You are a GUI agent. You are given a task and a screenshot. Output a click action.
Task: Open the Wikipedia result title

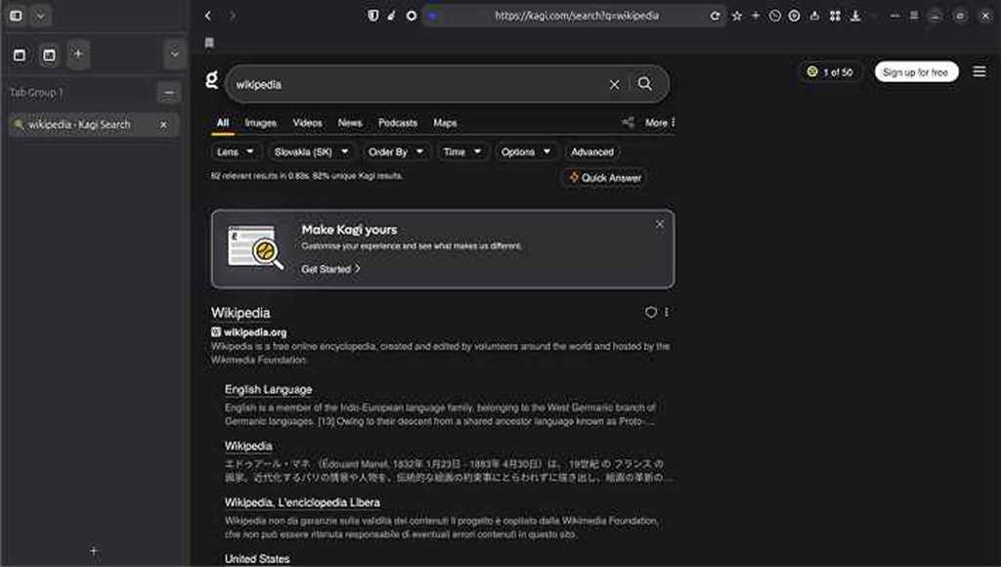tap(240, 313)
